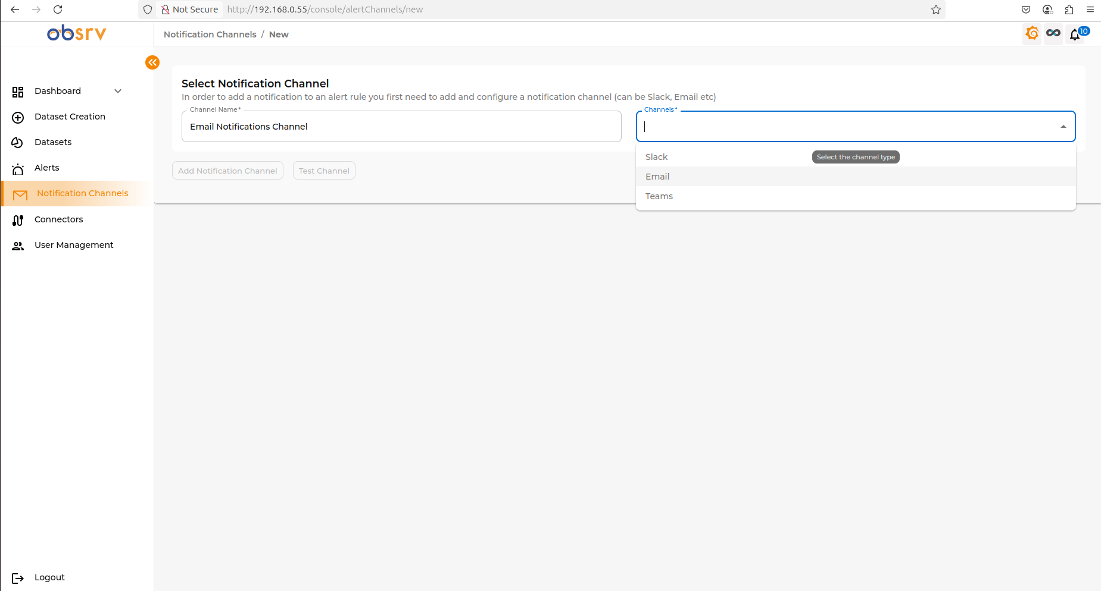Close the Channels dropdown using its arrow
Image resolution: width=1101 pixels, height=591 pixels.
point(1063,127)
